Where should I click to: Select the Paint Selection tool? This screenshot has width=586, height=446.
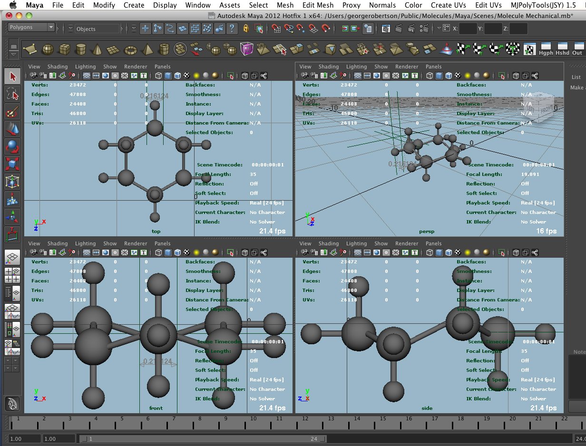pyautogui.click(x=13, y=113)
